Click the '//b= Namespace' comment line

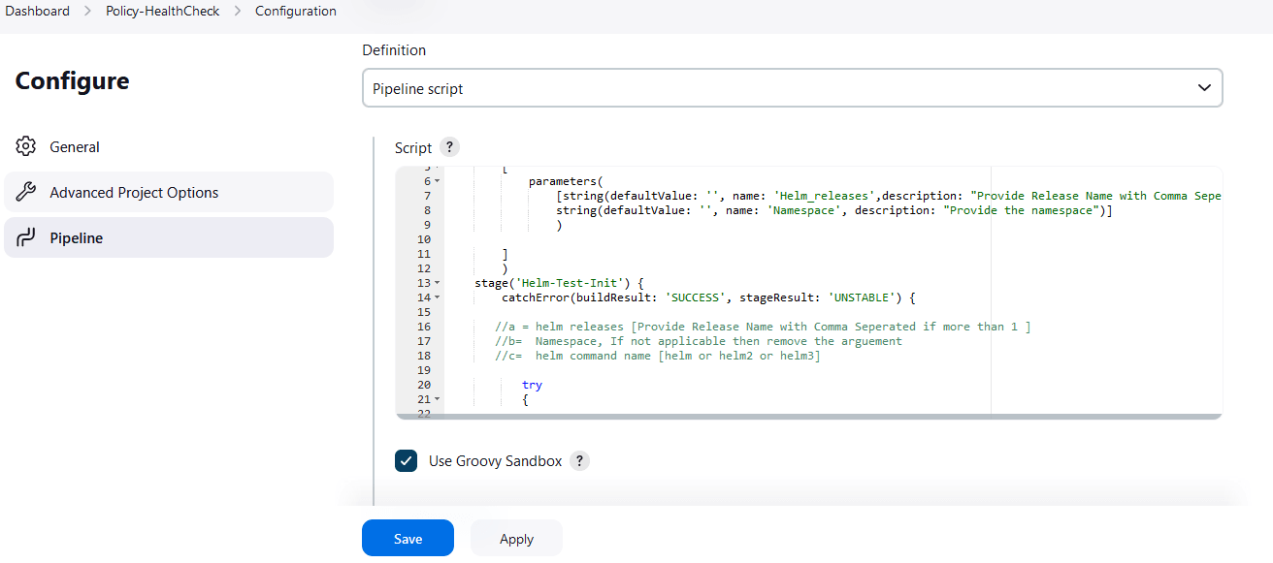tap(699, 341)
